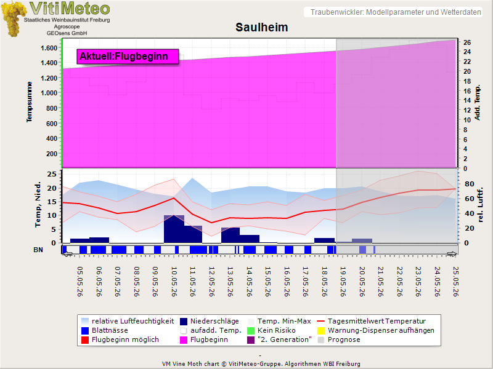
Task: Click the 'GEOsens GmbH' text
Action: [67, 33]
